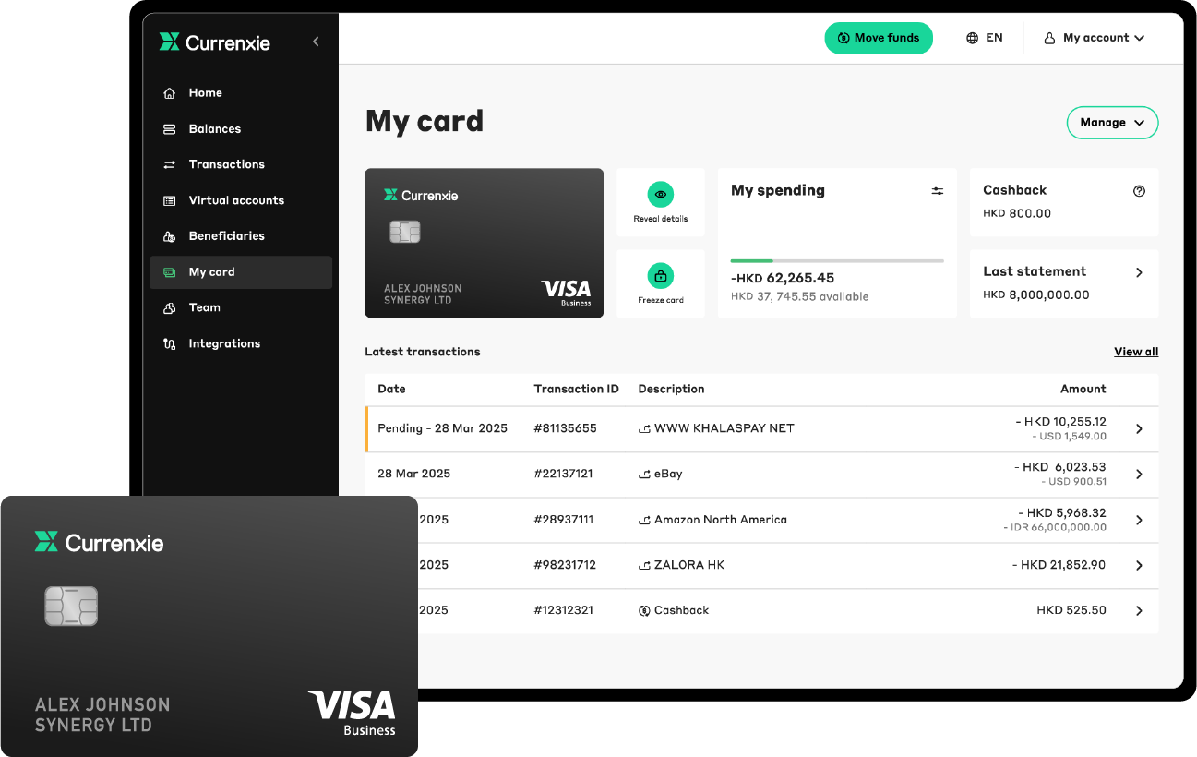Click the My spending progress bar
This screenshot has width=1197, height=757.
click(x=836, y=261)
